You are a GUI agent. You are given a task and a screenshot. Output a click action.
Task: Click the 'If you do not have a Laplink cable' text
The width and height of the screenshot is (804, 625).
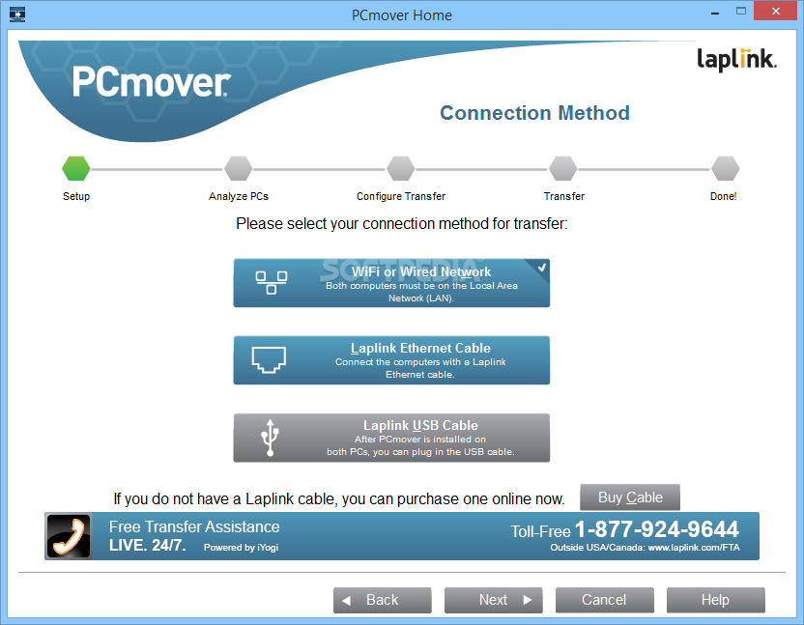point(339,498)
